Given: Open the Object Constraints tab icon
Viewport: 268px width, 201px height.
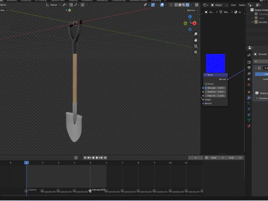Looking at the screenshot, I should 249,114.
